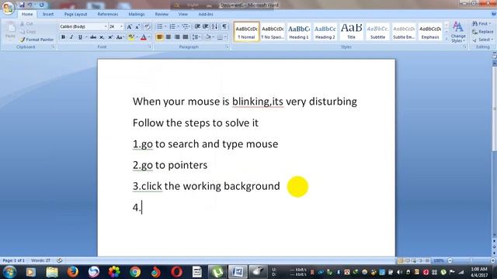Image resolution: width=497 pixels, height=279 pixels.
Task: Activate the Format Painter
Action: point(36,40)
